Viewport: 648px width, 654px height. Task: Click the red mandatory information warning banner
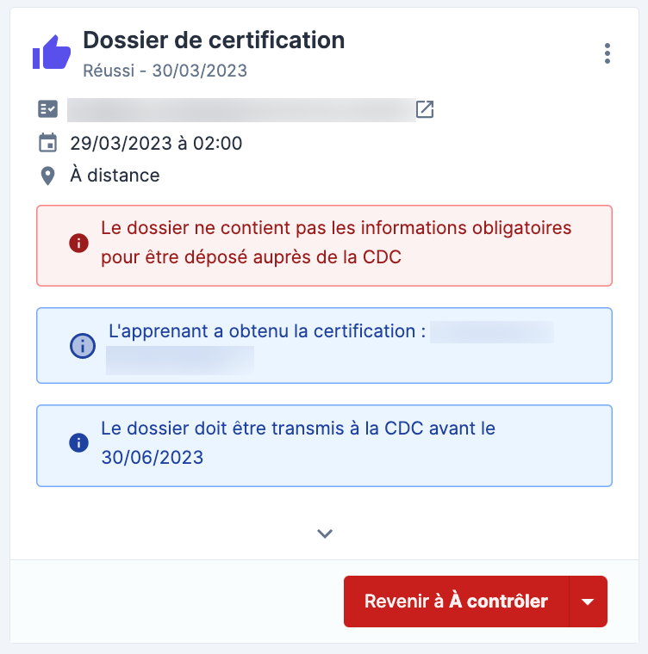[x=324, y=245]
